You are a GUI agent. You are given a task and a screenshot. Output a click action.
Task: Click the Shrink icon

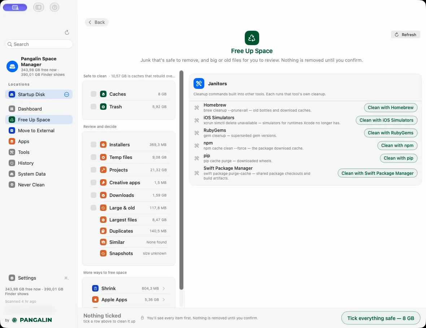(95, 288)
